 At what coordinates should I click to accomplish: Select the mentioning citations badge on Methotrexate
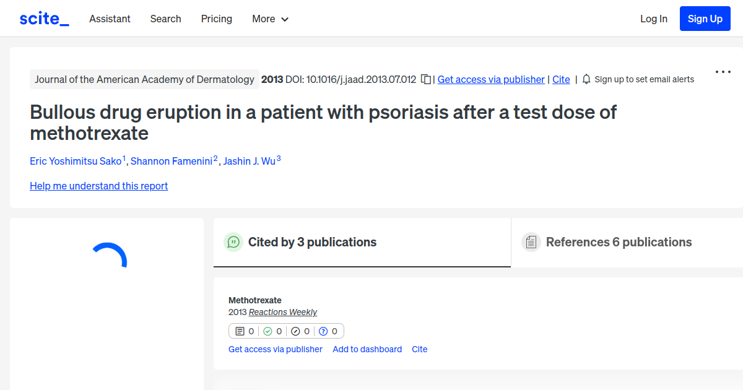(244, 331)
